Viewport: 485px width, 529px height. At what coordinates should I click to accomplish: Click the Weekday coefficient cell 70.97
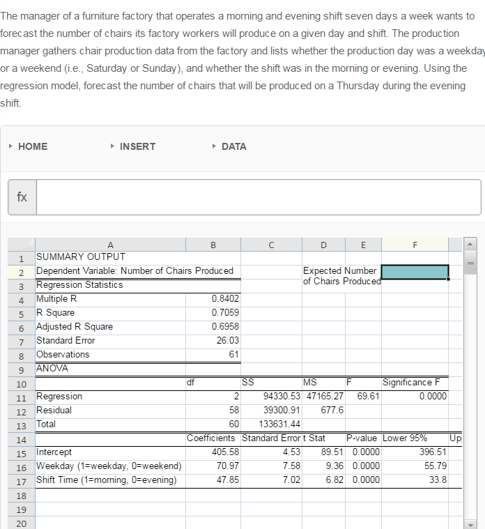pyautogui.click(x=213, y=466)
